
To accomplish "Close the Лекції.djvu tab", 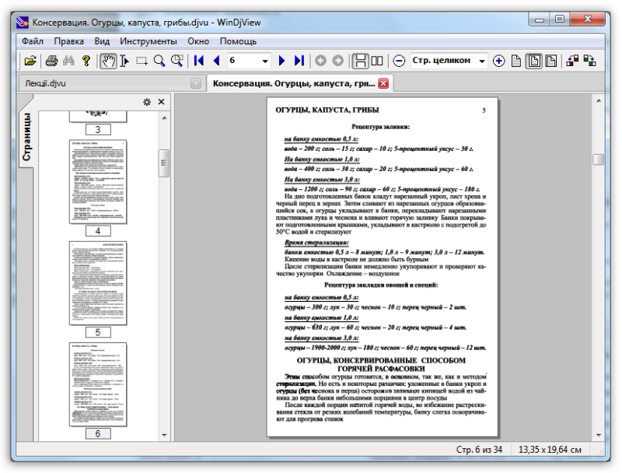I will pos(196,83).
